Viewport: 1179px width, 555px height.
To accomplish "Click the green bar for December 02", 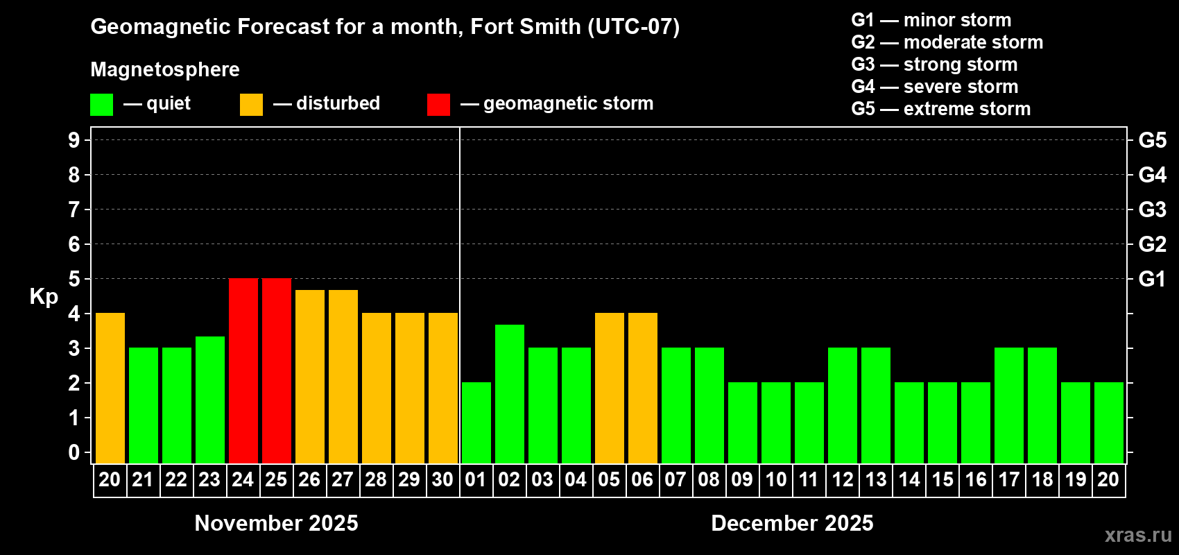I will (x=510, y=394).
